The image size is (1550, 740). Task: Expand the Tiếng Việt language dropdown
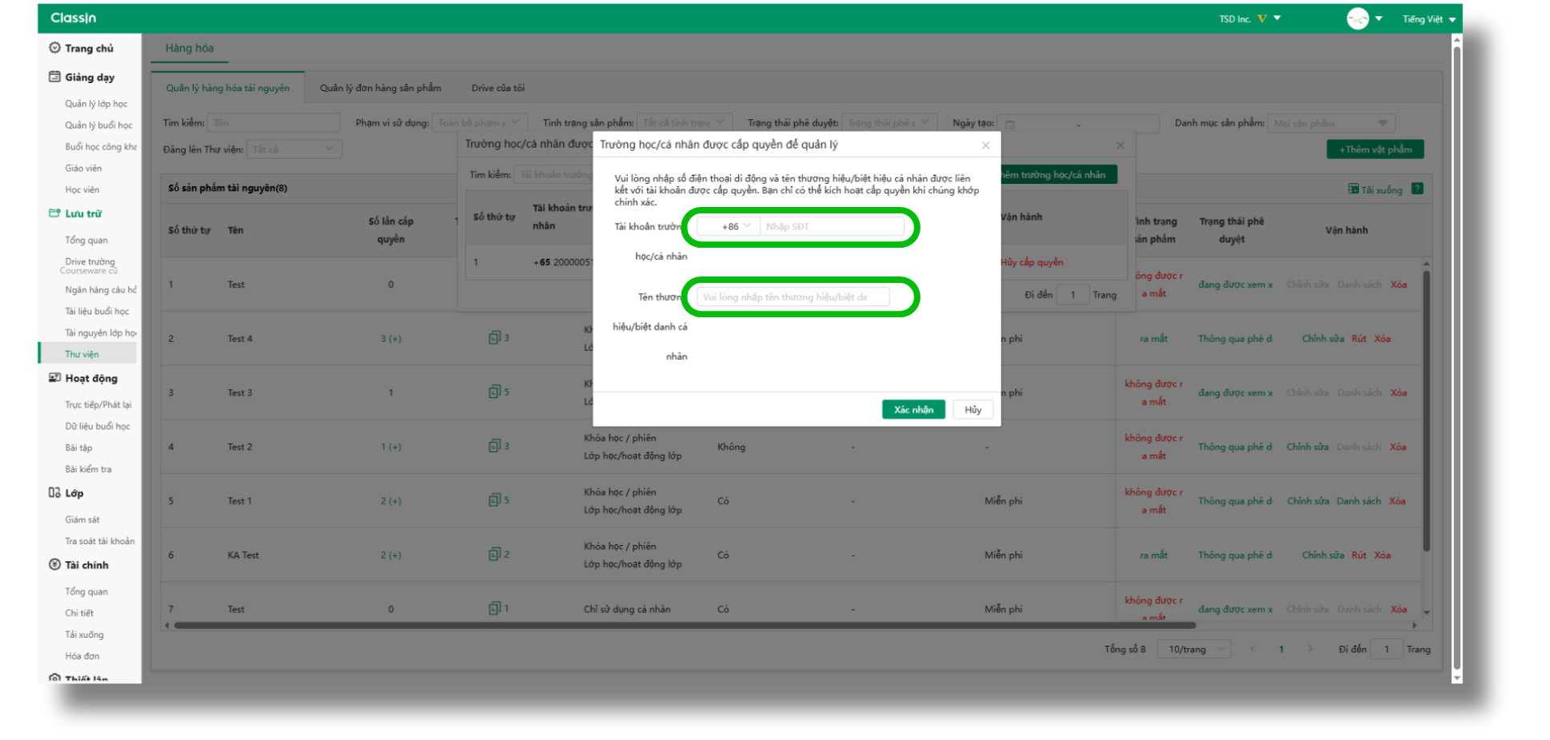pos(1428,19)
